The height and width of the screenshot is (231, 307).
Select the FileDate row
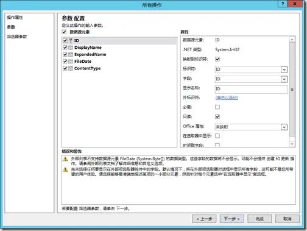pos(119,62)
